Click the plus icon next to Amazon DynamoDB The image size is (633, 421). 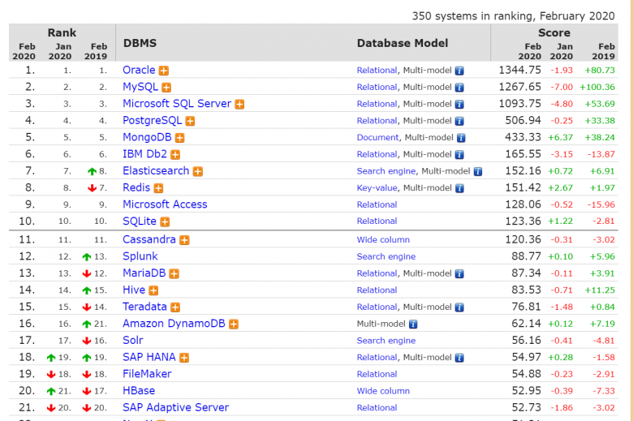[234, 324]
